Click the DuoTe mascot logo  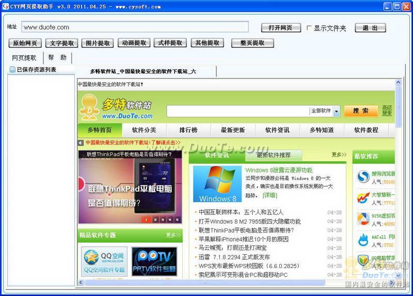90,107
